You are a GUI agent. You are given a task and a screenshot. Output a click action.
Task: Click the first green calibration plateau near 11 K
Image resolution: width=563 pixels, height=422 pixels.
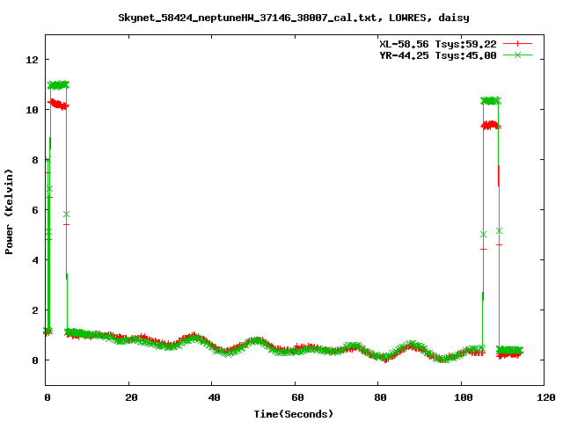pos(58,85)
